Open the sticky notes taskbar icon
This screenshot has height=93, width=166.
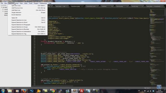(x=46, y=91)
